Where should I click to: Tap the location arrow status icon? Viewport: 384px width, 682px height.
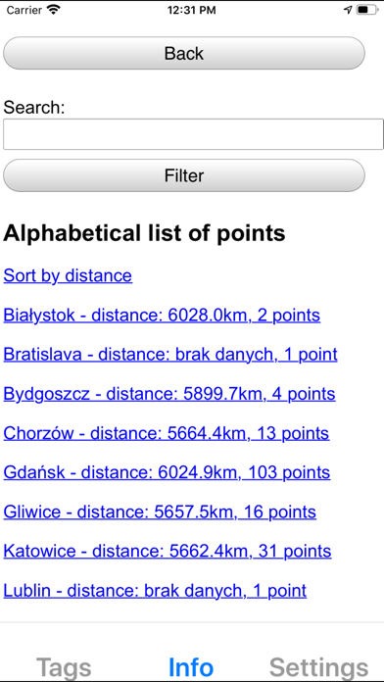point(348,10)
